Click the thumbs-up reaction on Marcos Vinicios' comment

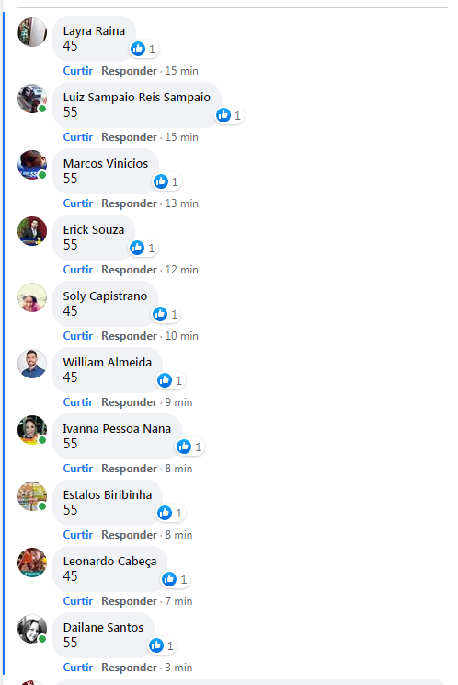[161, 181]
